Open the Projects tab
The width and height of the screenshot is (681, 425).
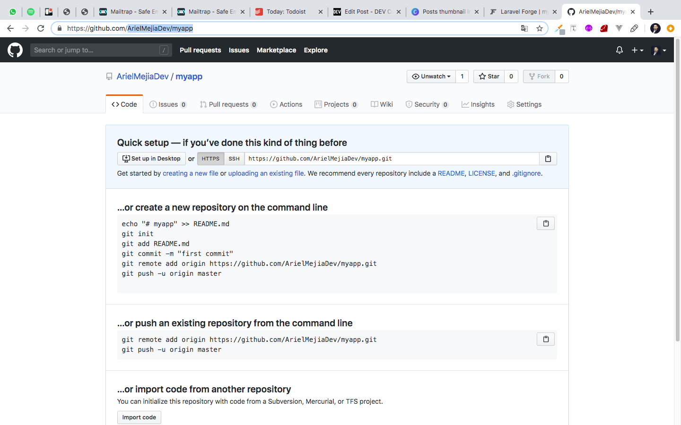tap(336, 104)
